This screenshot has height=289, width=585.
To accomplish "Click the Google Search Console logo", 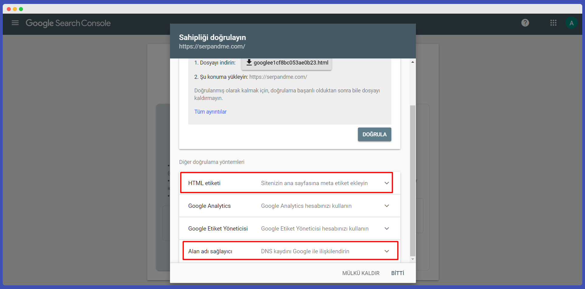I will pos(68,23).
